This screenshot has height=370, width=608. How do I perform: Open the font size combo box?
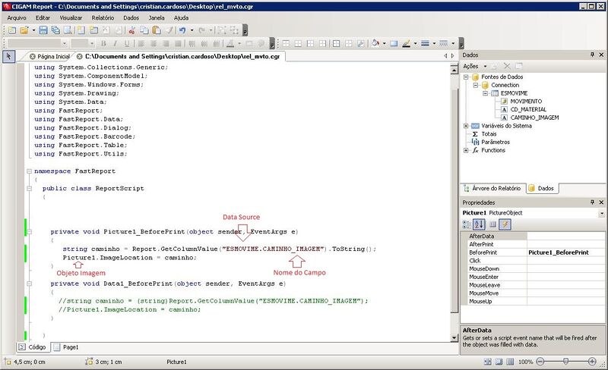point(83,43)
